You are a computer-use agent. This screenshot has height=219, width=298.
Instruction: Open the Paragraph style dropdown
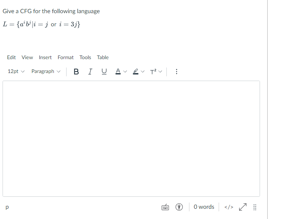45,72
